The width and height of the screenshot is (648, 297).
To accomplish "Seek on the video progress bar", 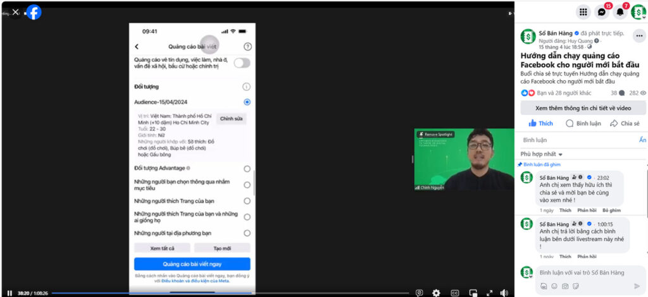I will pos(229,293).
